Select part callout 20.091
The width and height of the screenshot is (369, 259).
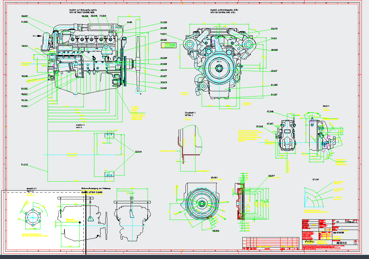(x=24, y=106)
